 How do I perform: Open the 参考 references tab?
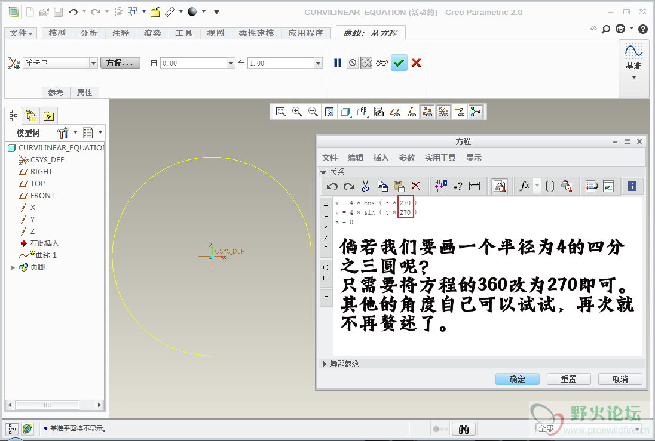(x=56, y=92)
